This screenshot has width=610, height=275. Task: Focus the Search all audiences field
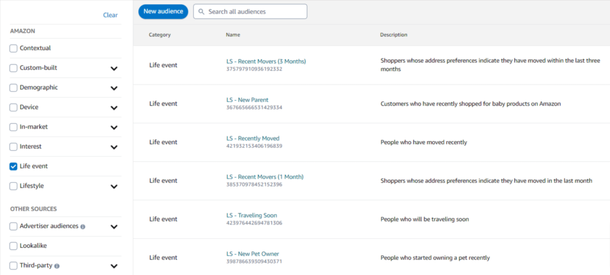[x=250, y=12]
